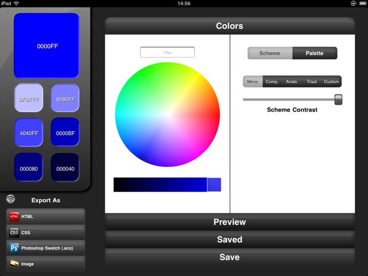Select the 000040 swatch
Viewport: 368px width, 276px height.
coord(65,167)
